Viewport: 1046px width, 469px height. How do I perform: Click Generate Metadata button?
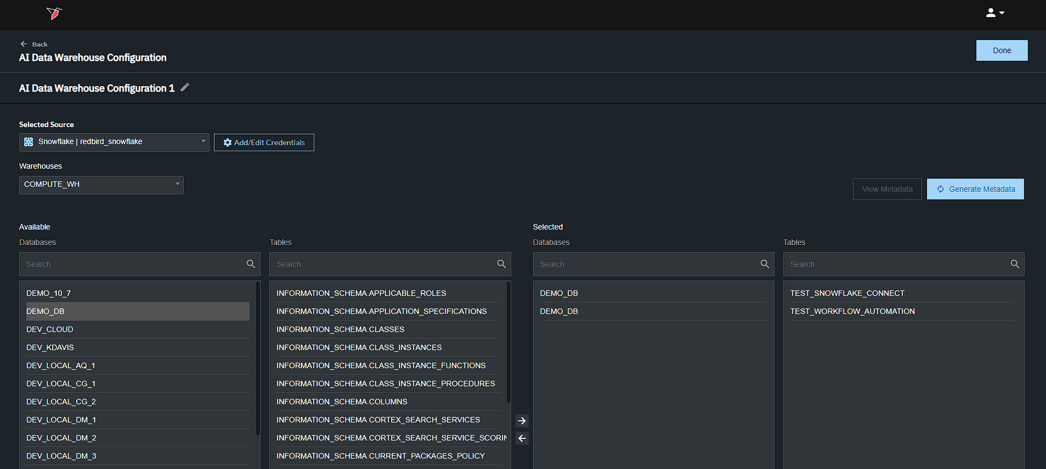[x=975, y=189]
